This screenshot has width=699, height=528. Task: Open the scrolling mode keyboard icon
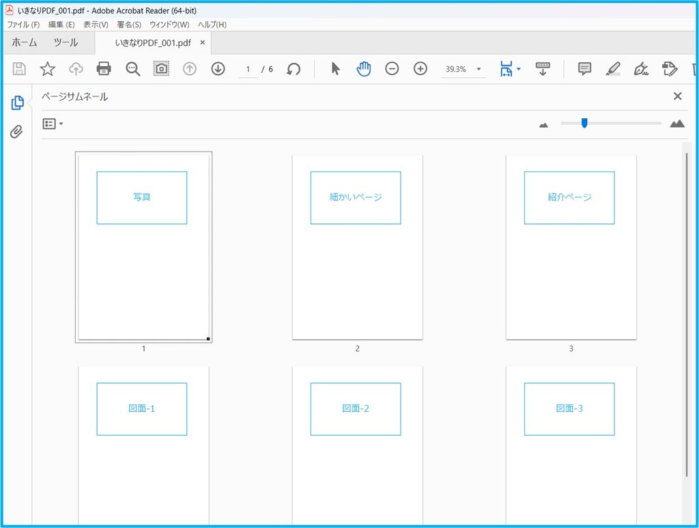(543, 69)
